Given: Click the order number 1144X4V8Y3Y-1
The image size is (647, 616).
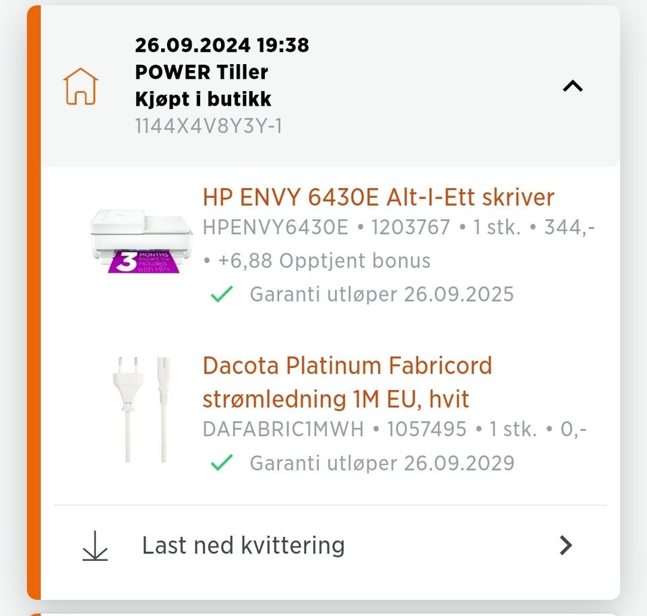Looking at the screenshot, I should coord(208,126).
